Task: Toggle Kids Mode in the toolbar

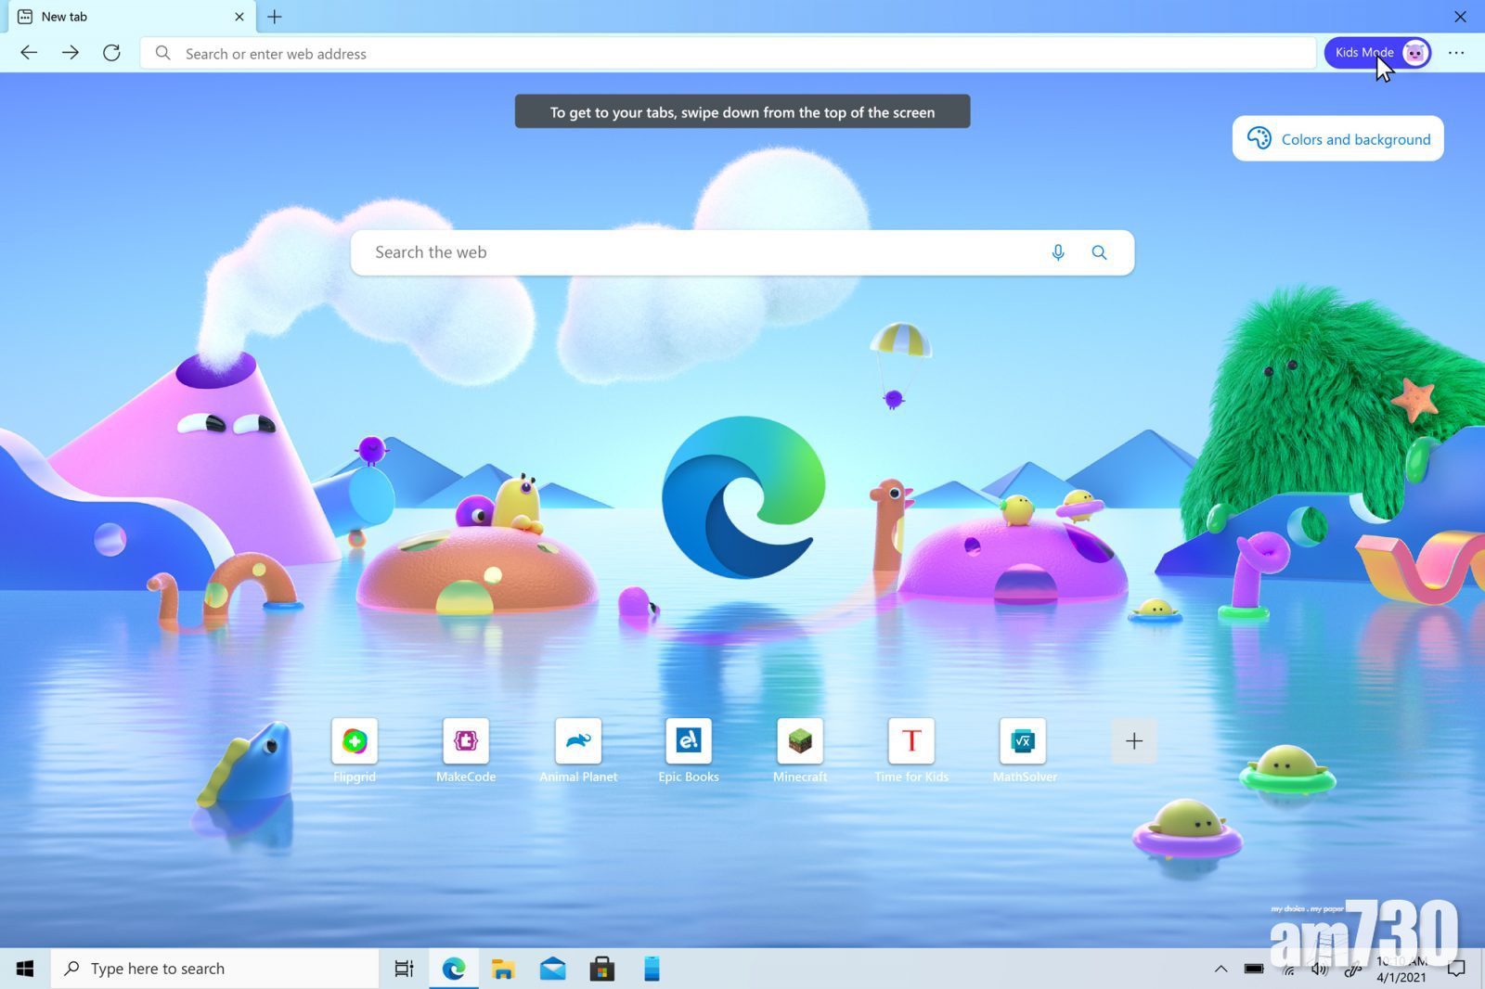Action: click(1377, 52)
